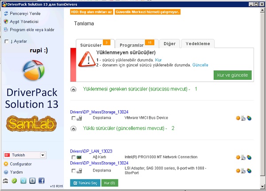Click the Kur link in warning box
The width and height of the screenshot is (266, 191).
tap(158, 60)
